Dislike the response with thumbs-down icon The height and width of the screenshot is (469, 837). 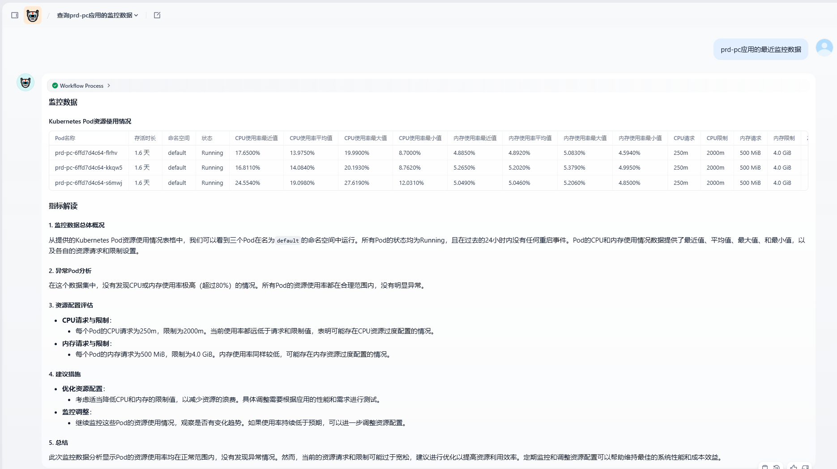[805, 467]
